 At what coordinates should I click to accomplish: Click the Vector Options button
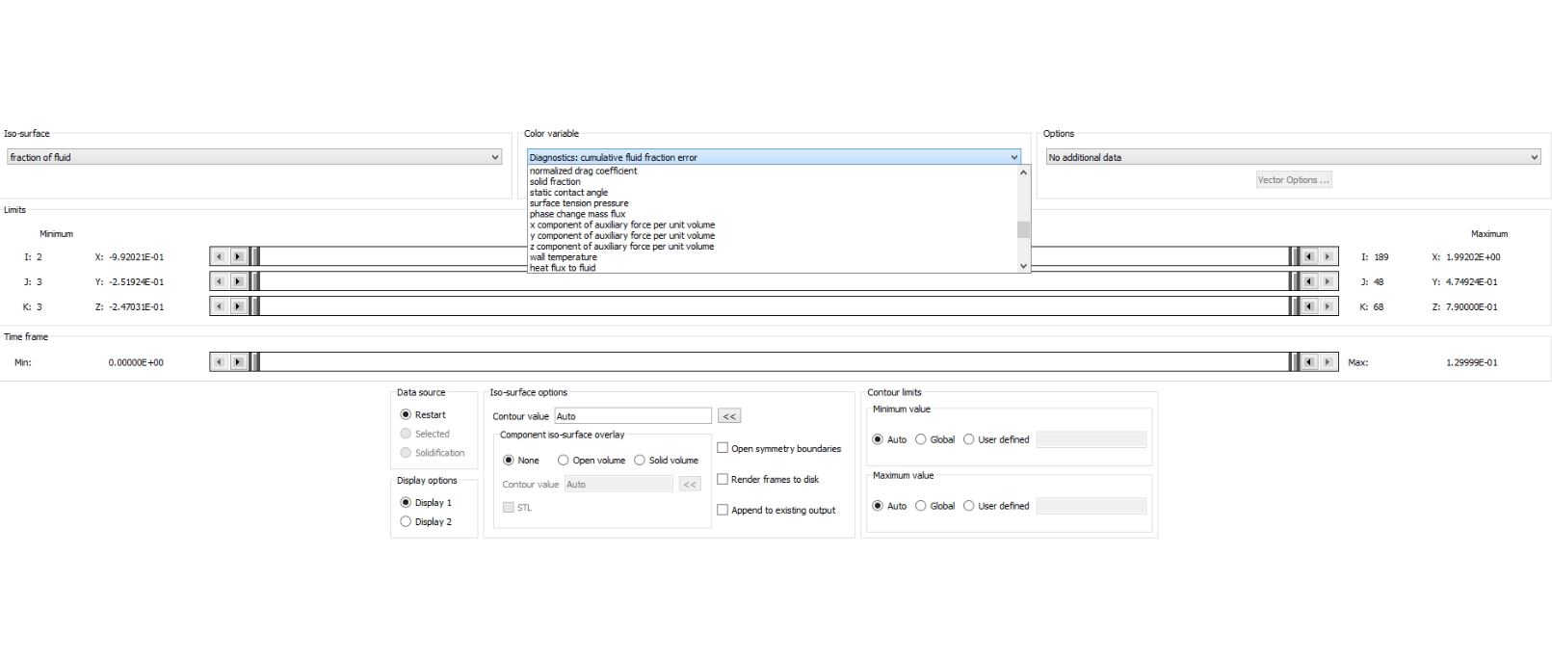point(1293,179)
